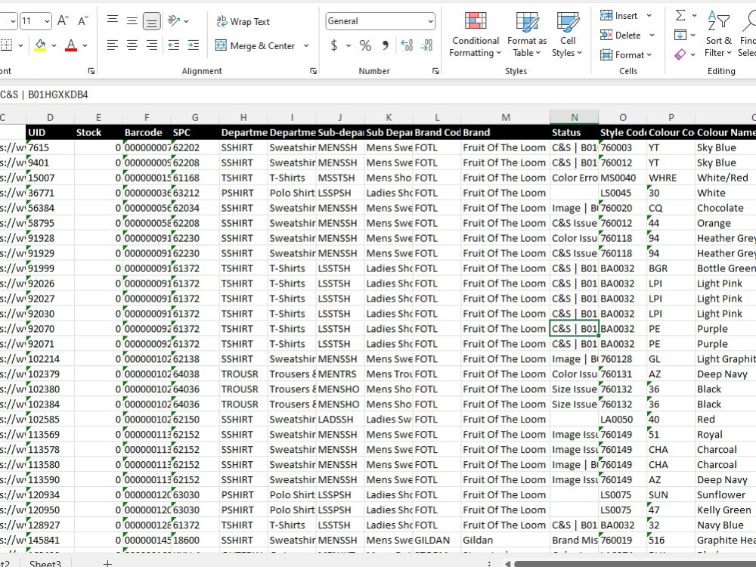This screenshot has width=756, height=567.
Task: Open Number format dialog launcher
Action: click(436, 71)
